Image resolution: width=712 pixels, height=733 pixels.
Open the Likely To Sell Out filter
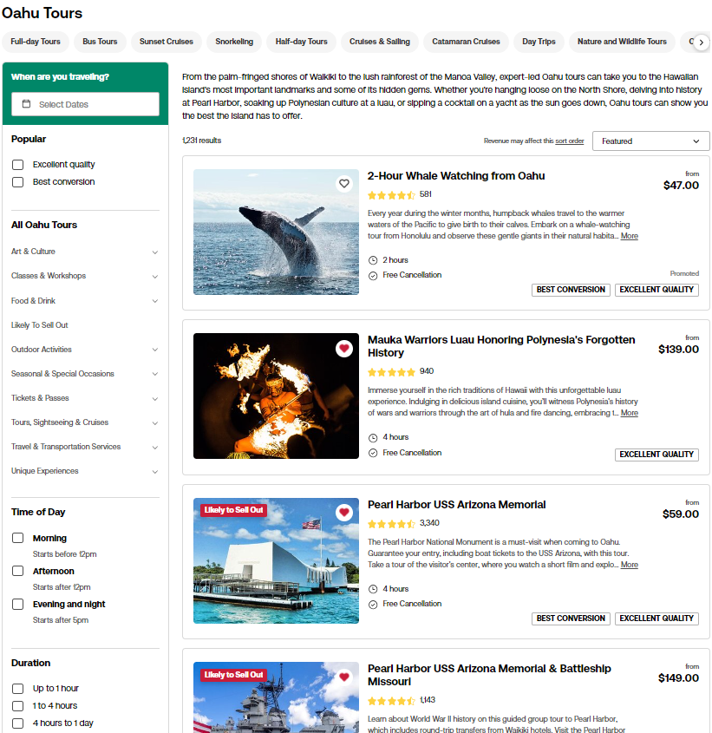click(x=40, y=325)
